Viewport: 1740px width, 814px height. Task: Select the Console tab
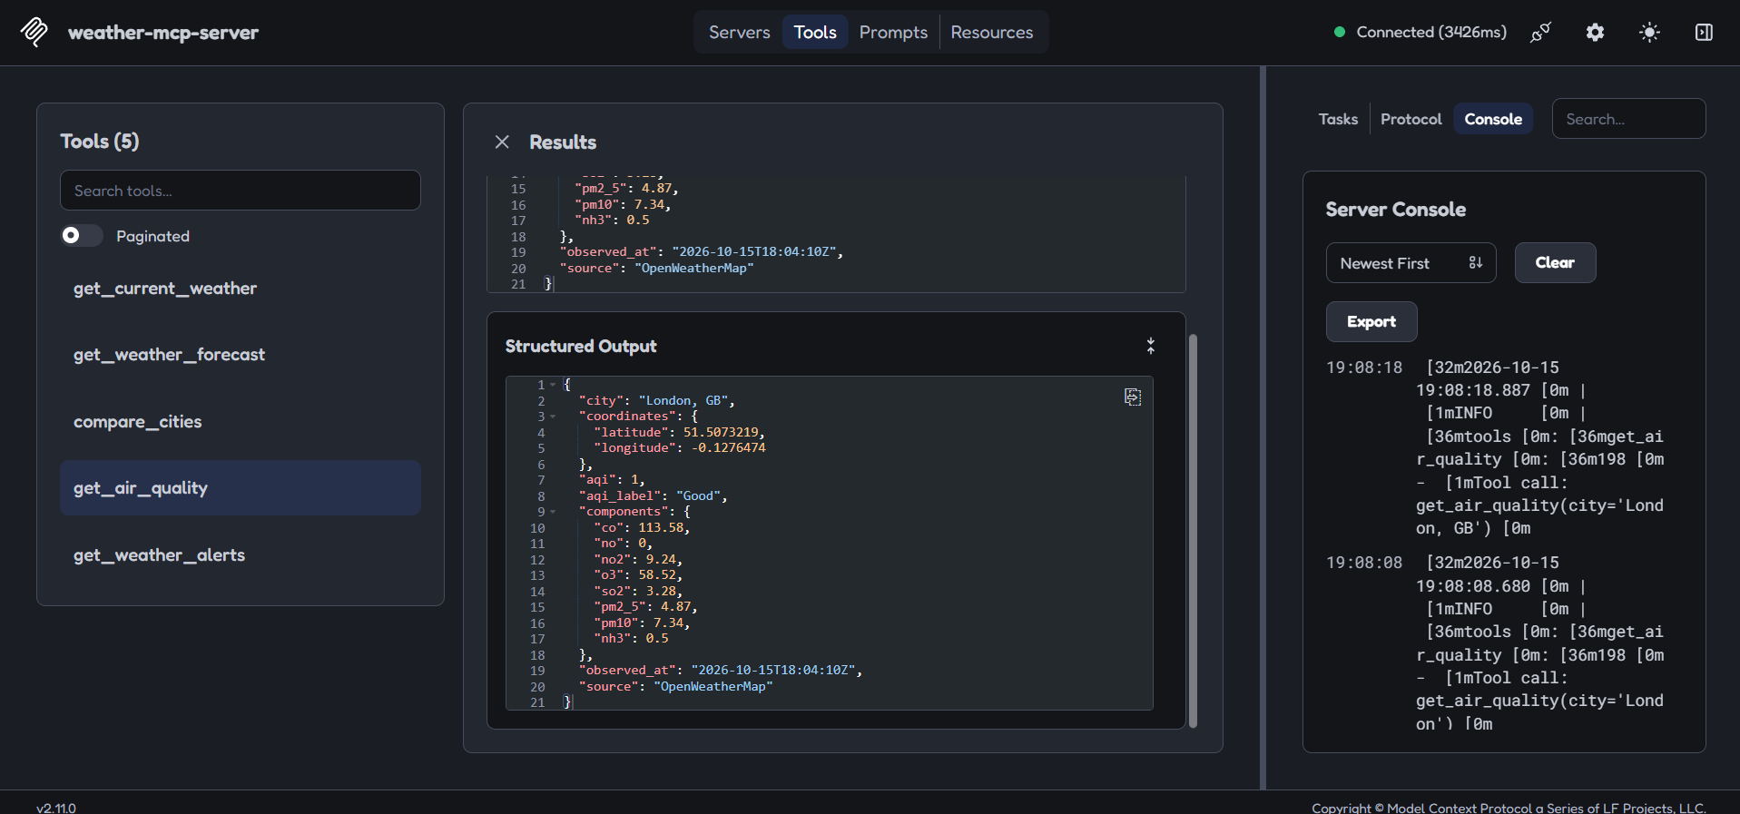coord(1493,119)
